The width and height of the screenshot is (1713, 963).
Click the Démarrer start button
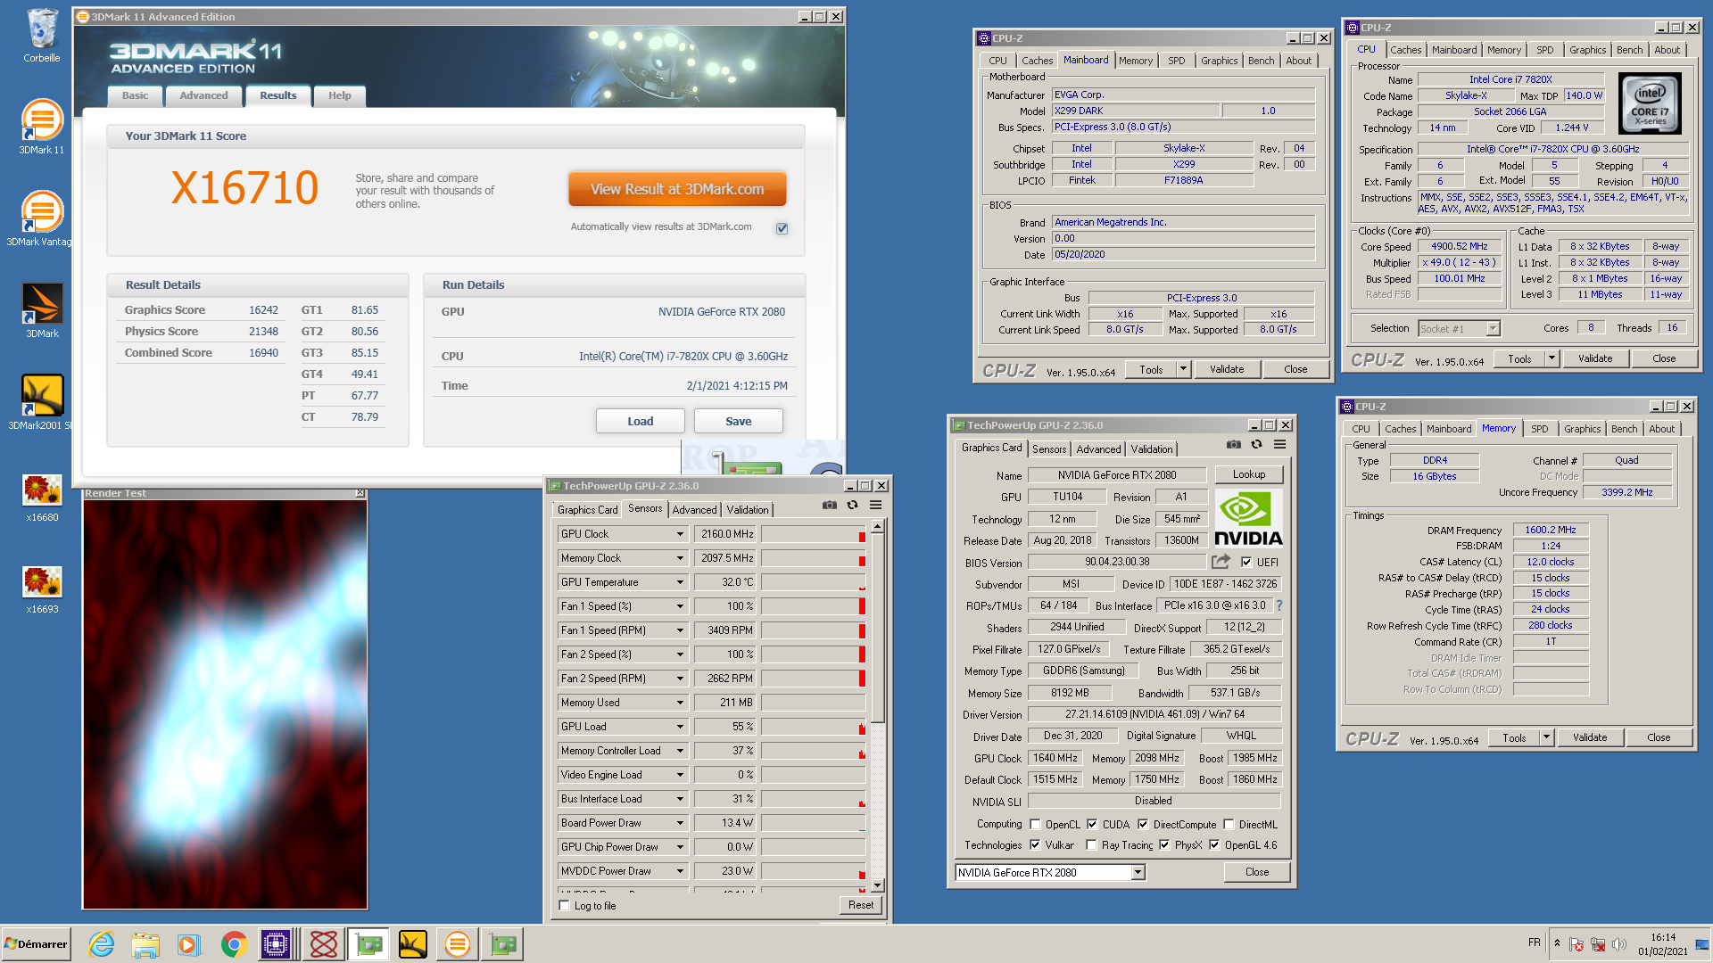tap(36, 944)
